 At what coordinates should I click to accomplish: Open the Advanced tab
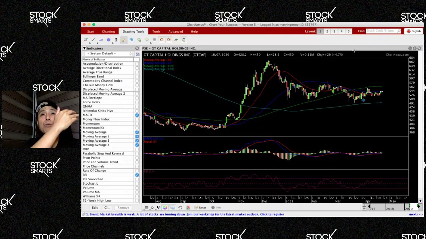point(175,32)
